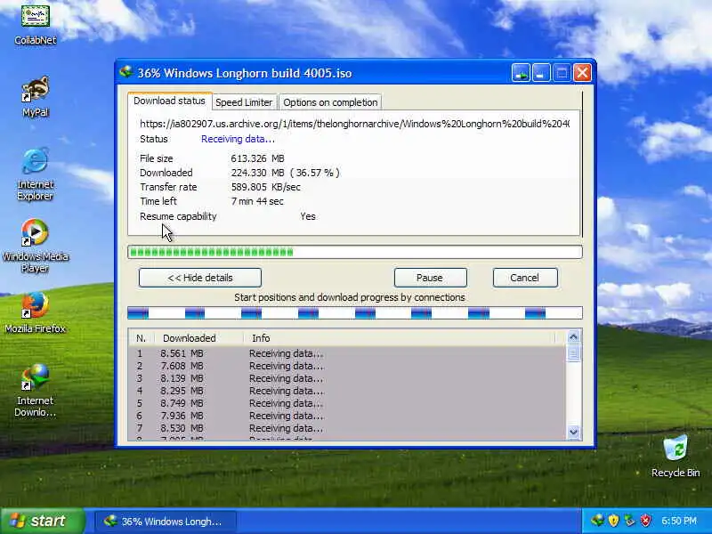
Task: Click the Hide details button
Action: click(200, 278)
